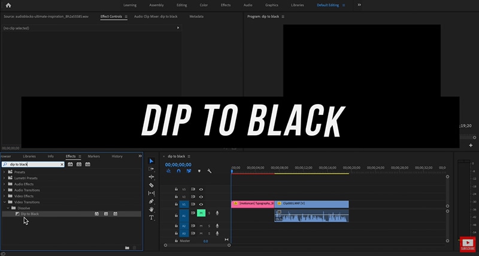The image size is (479, 256).
Task: Solo track A2
Action: (209, 225)
